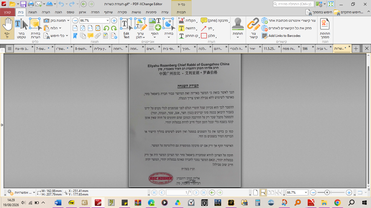
Task: Enable single page layout in status bar
Action: coord(255,193)
